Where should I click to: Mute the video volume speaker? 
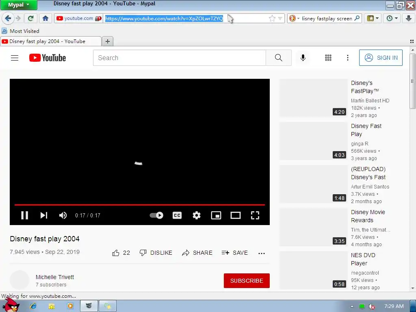point(63,215)
